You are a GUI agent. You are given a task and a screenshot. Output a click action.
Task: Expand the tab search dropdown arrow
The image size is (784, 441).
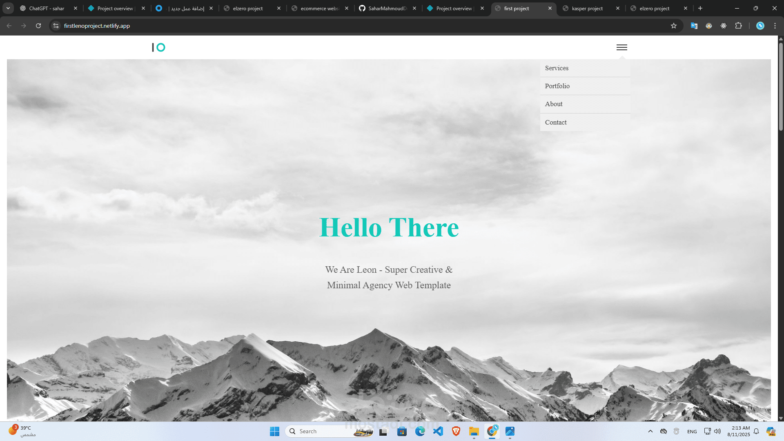coord(8,8)
